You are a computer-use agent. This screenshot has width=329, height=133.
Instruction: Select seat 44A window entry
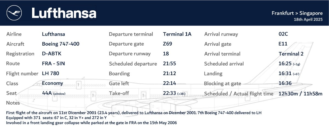pyautogui.click(x=54, y=93)
